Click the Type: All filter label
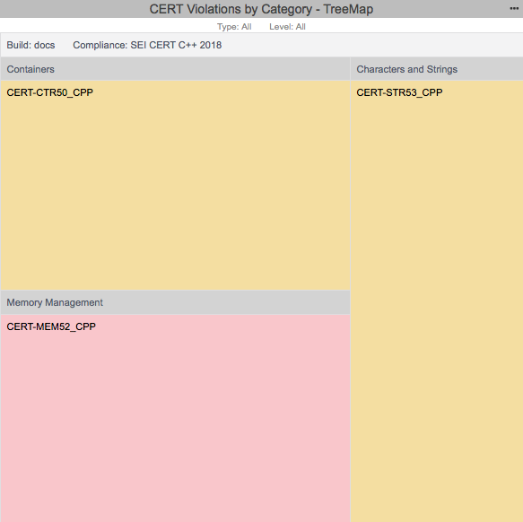 click(234, 27)
